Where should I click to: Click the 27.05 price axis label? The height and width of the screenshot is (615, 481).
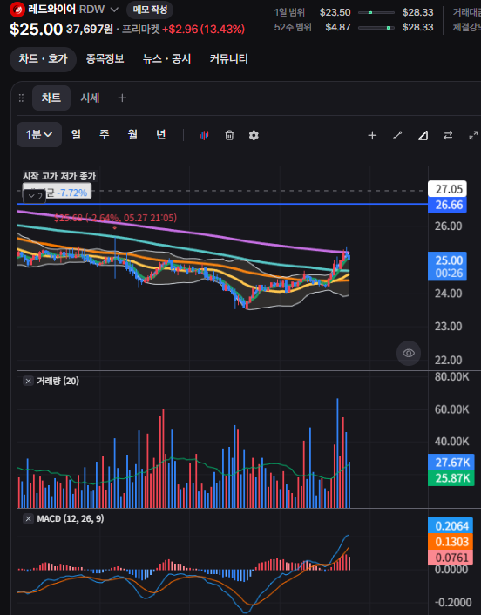448,189
